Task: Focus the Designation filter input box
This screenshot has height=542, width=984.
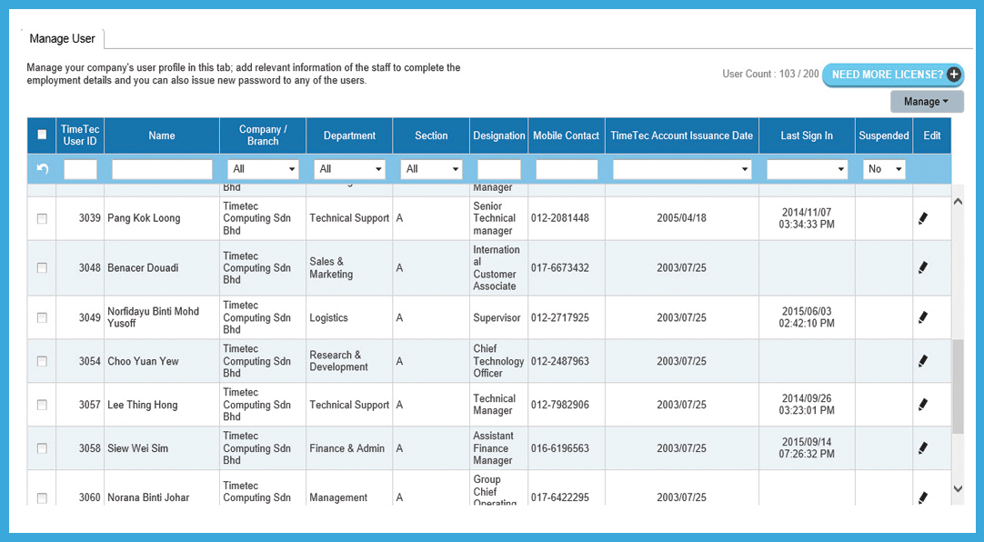Action: tap(499, 169)
